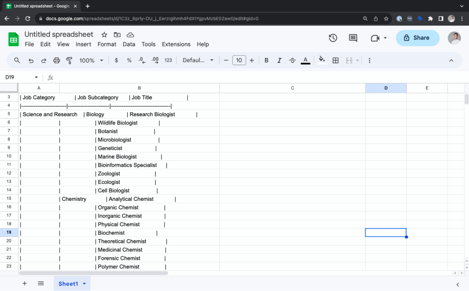Open search the menus magnifier
469x291 pixels.
point(17,60)
